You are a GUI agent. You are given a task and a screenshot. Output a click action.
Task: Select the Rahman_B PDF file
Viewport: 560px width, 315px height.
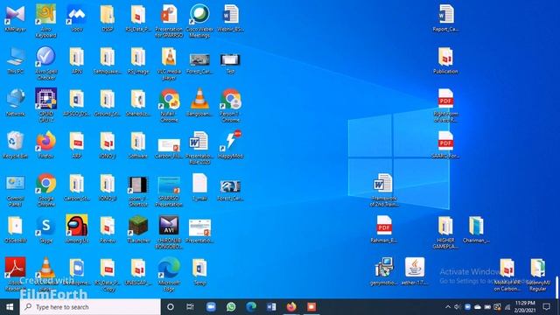pyautogui.click(x=384, y=229)
